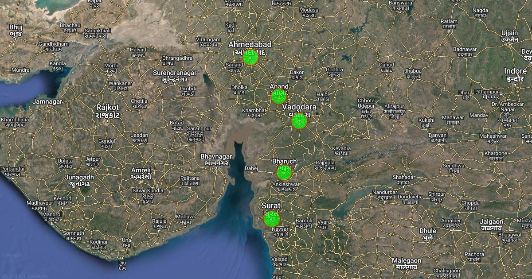Open the green marker at Vadodara

click(299, 121)
